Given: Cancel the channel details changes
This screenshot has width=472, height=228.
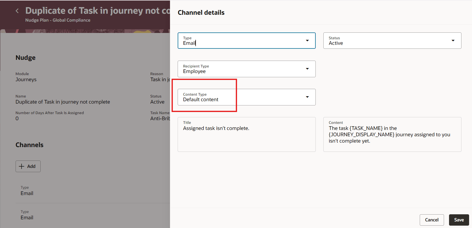Looking at the screenshot, I should [432, 220].
